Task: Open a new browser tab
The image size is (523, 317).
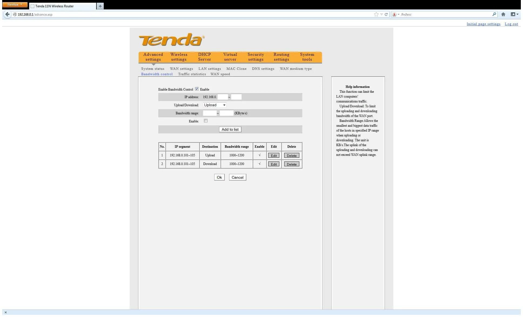Action: 100,6
